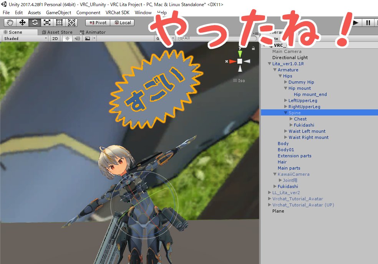Screen dimensions: 378x264
Task: Collapse the Hip mount node
Action: (286, 88)
